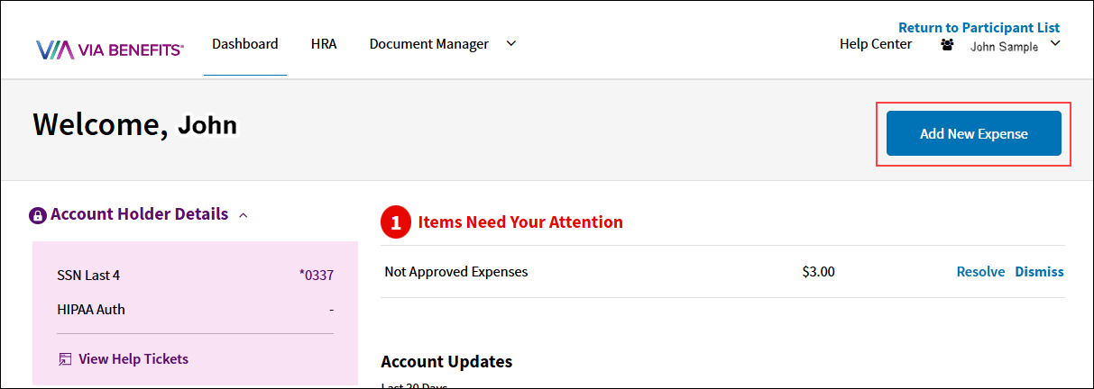The width and height of the screenshot is (1094, 389).
Task: Dismiss the Not Approved Expenses item
Action: click(x=1040, y=271)
